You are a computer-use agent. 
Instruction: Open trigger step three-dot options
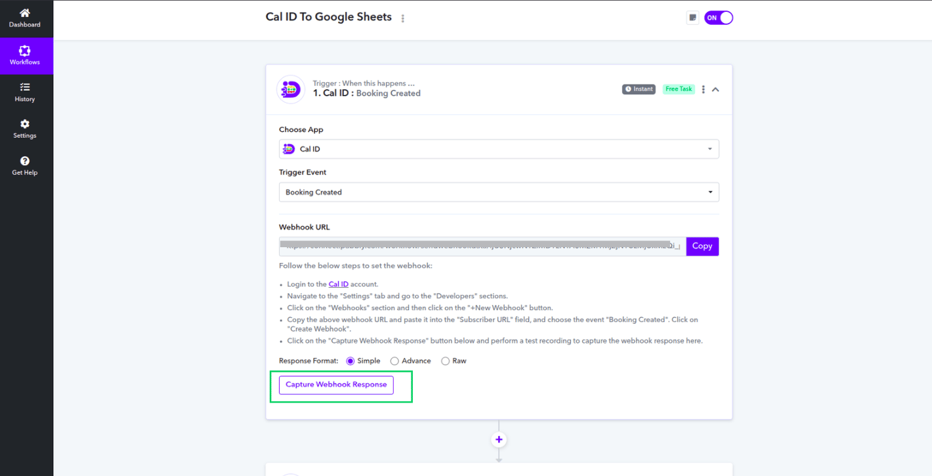[703, 89]
